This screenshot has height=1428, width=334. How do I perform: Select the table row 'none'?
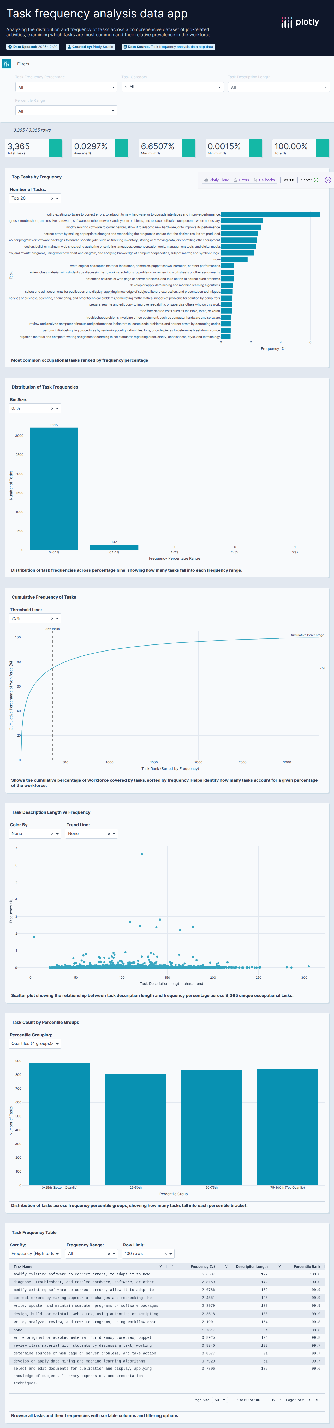tap(166, 1330)
